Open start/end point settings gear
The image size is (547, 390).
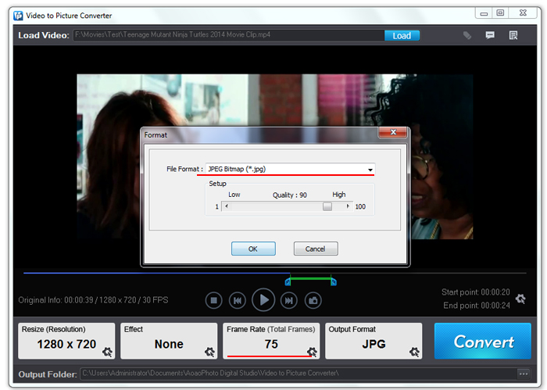click(520, 299)
